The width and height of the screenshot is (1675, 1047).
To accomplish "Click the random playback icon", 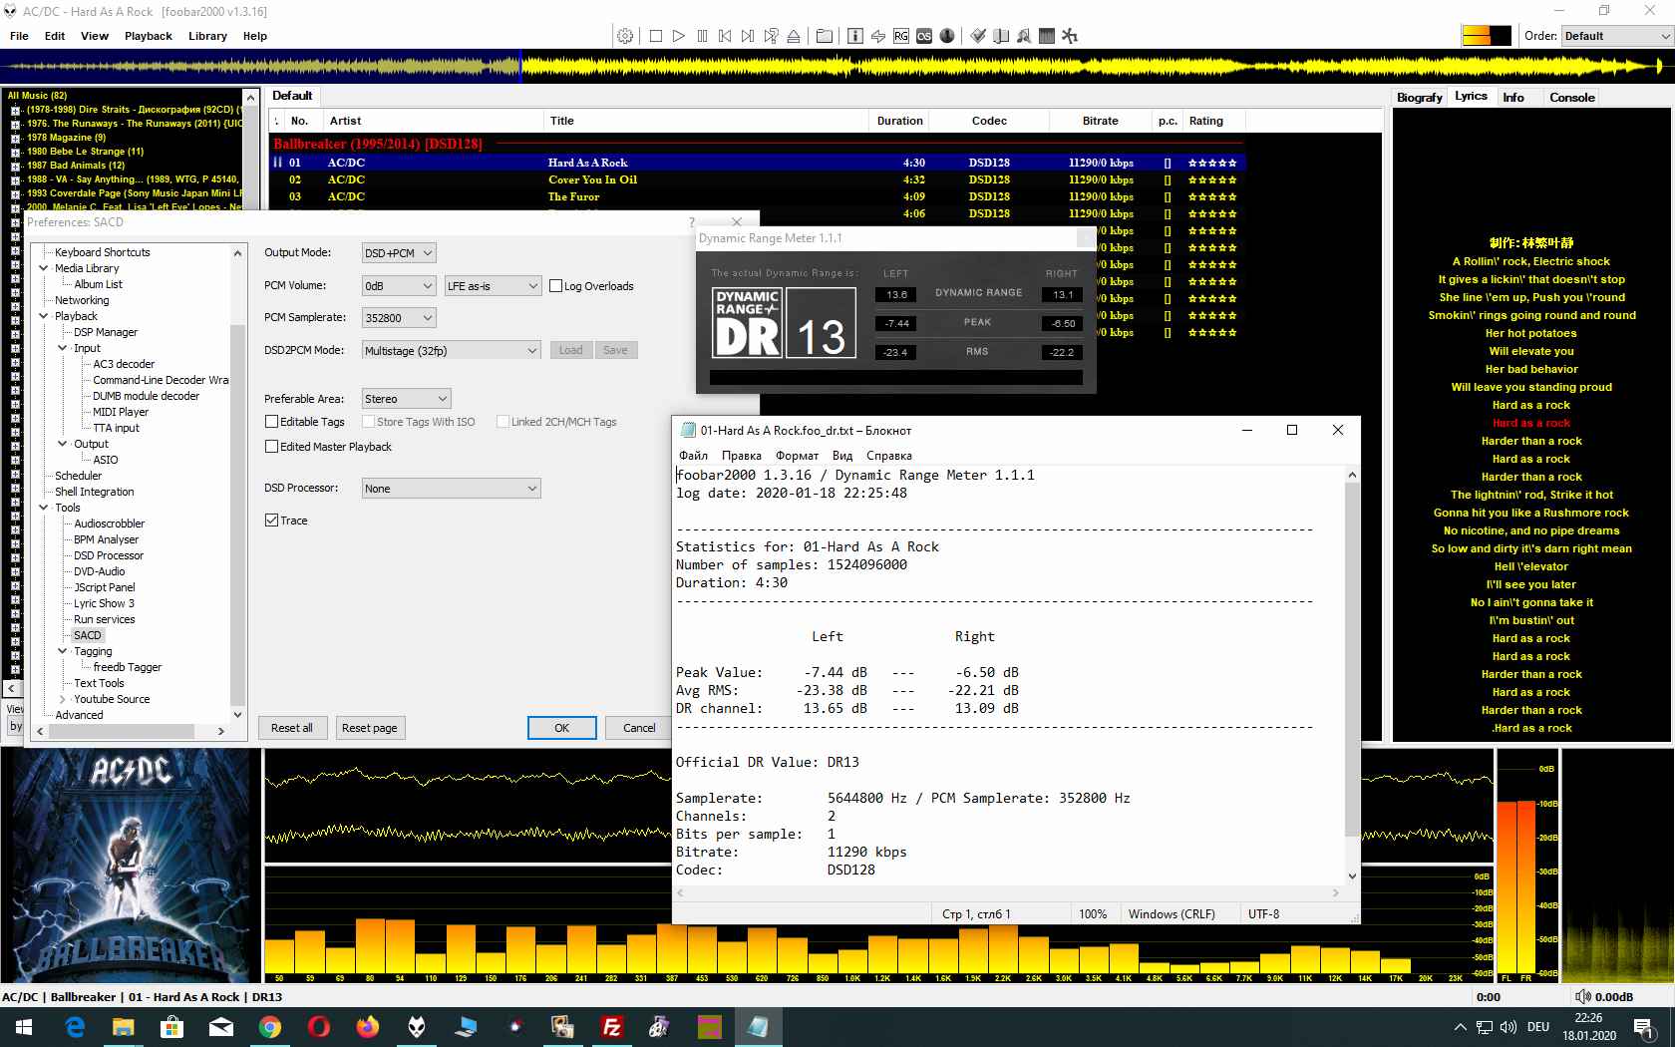I will point(771,36).
